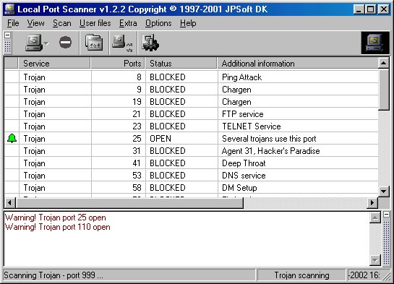Screen dimensions: 394x284
Task: Open the User files menu
Action: tap(95, 23)
